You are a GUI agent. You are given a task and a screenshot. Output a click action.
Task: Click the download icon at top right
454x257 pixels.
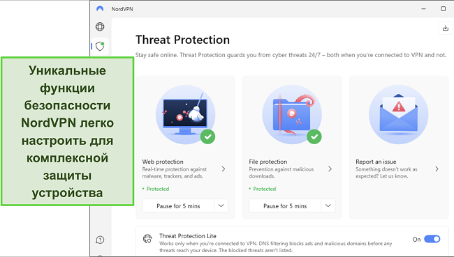tap(446, 28)
